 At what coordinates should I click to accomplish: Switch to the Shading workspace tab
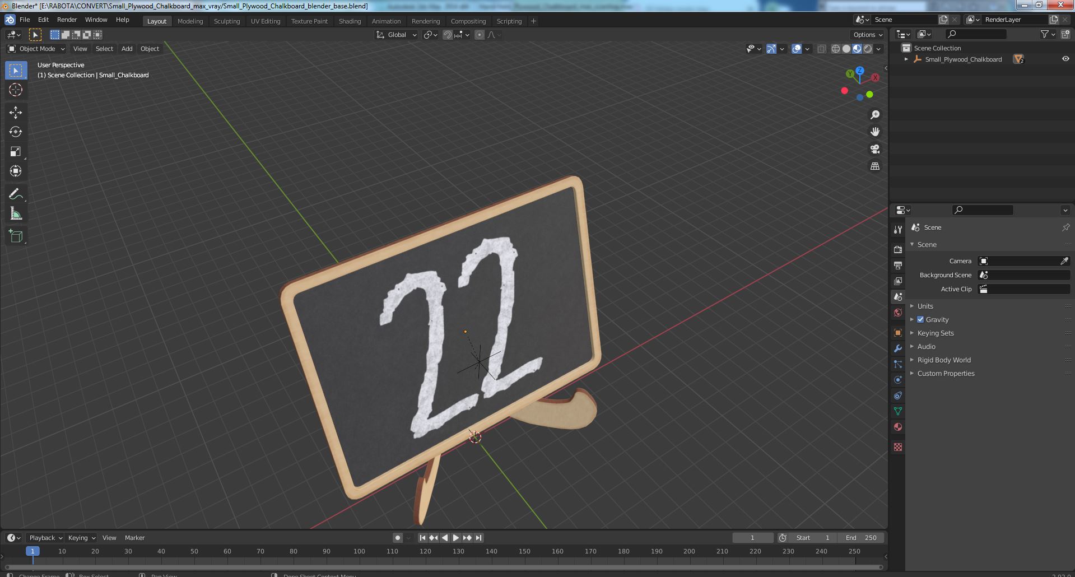pos(350,21)
